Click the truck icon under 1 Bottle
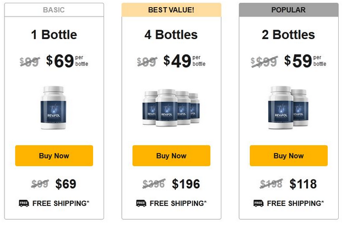Screen dimensions: 342x229 [24, 203]
